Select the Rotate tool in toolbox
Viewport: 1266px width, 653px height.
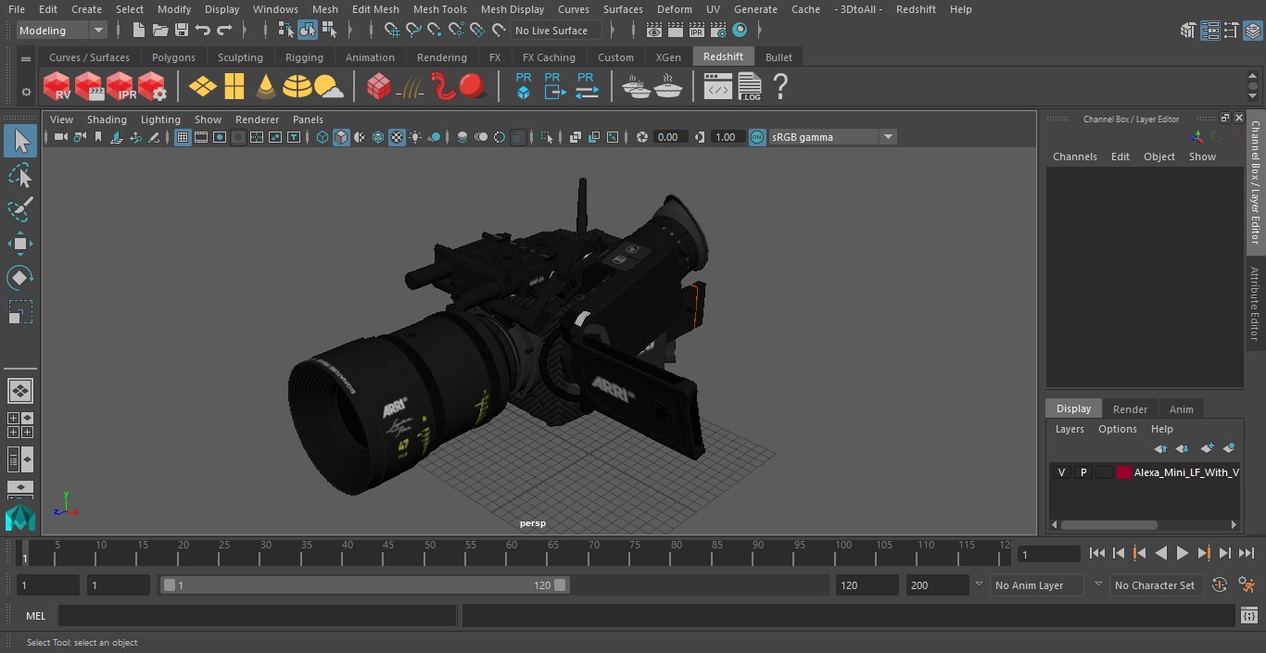tap(20, 278)
